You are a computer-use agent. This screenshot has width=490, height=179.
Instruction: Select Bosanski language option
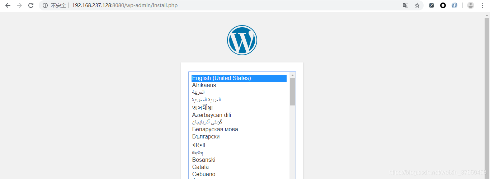pyautogui.click(x=239, y=160)
